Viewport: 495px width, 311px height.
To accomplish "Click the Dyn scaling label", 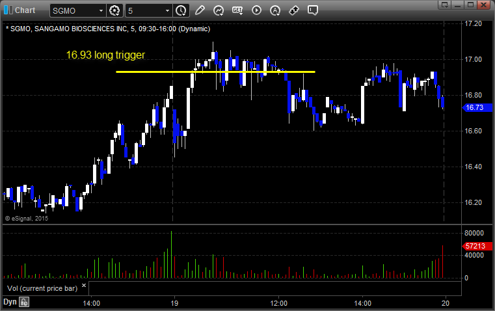I will [10, 301].
